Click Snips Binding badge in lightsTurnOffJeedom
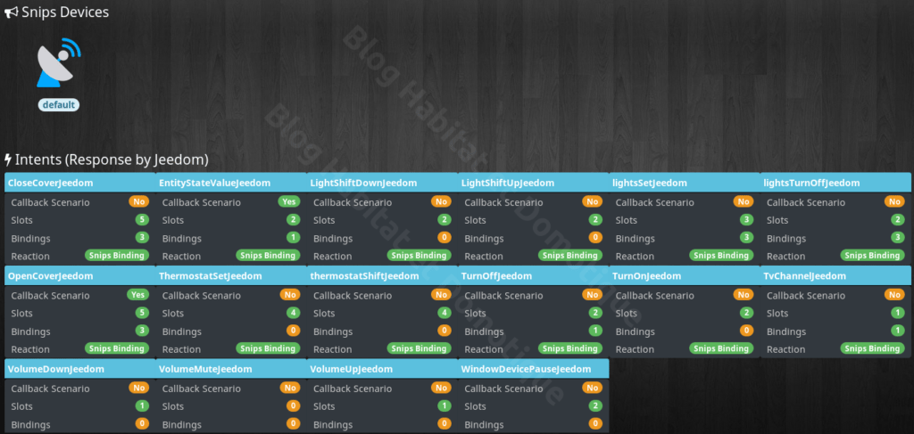The width and height of the screenshot is (914, 434). 873,256
